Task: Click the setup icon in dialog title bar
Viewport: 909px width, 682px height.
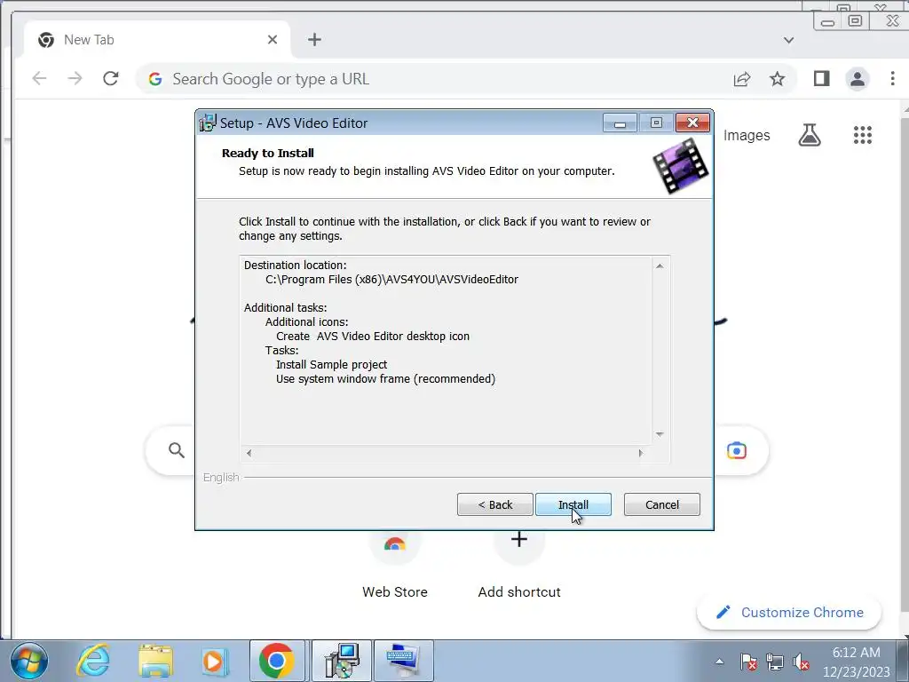Action: pyautogui.click(x=207, y=123)
